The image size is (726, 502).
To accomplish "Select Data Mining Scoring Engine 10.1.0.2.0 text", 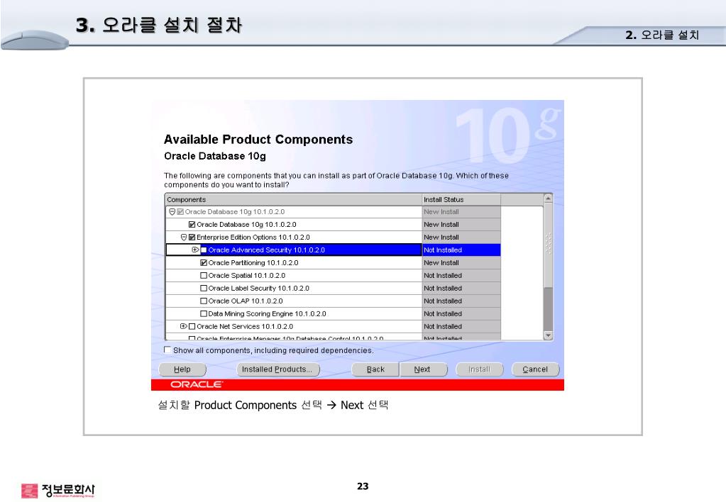I will (267, 313).
